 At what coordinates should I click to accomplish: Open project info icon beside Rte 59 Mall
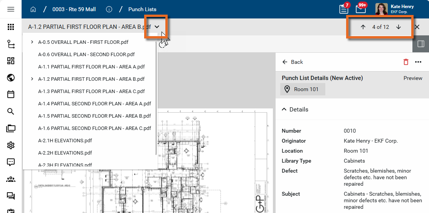tap(109, 9)
